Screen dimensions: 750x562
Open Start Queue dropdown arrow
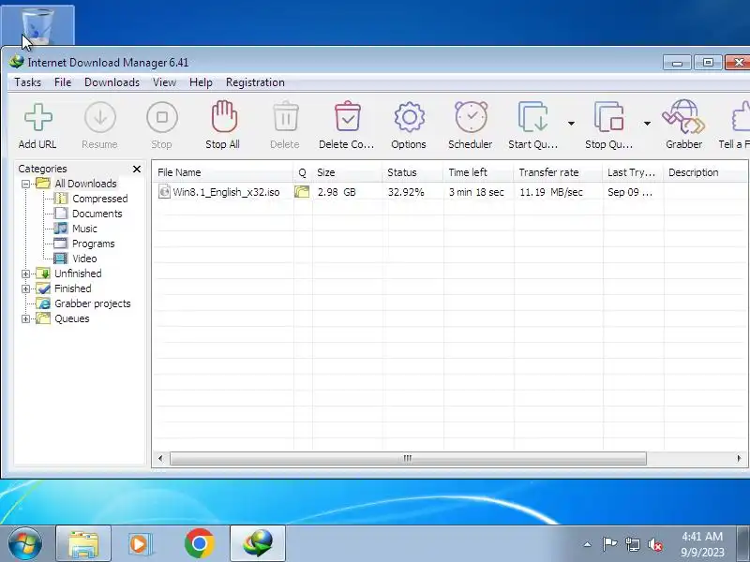pos(571,124)
